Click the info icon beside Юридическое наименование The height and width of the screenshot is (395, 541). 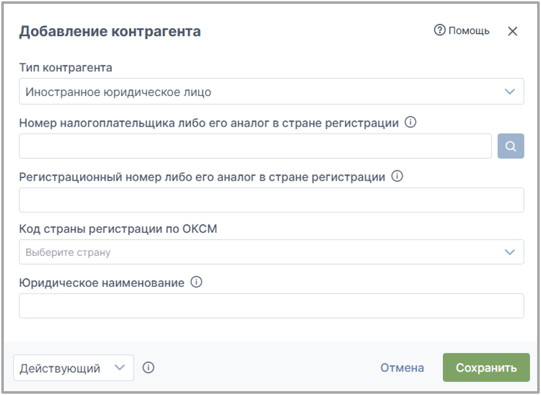196,282
